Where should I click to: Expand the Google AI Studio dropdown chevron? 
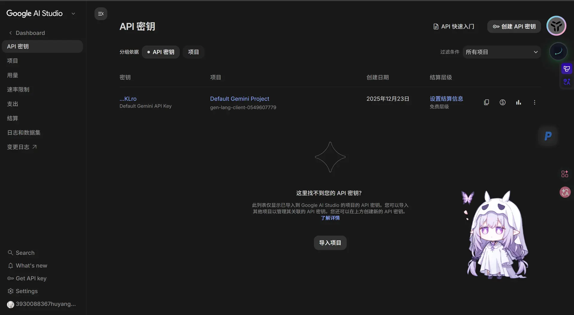coord(73,14)
